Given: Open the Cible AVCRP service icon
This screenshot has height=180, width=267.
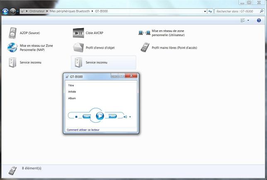Looking at the screenshot, I should [78, 33].
